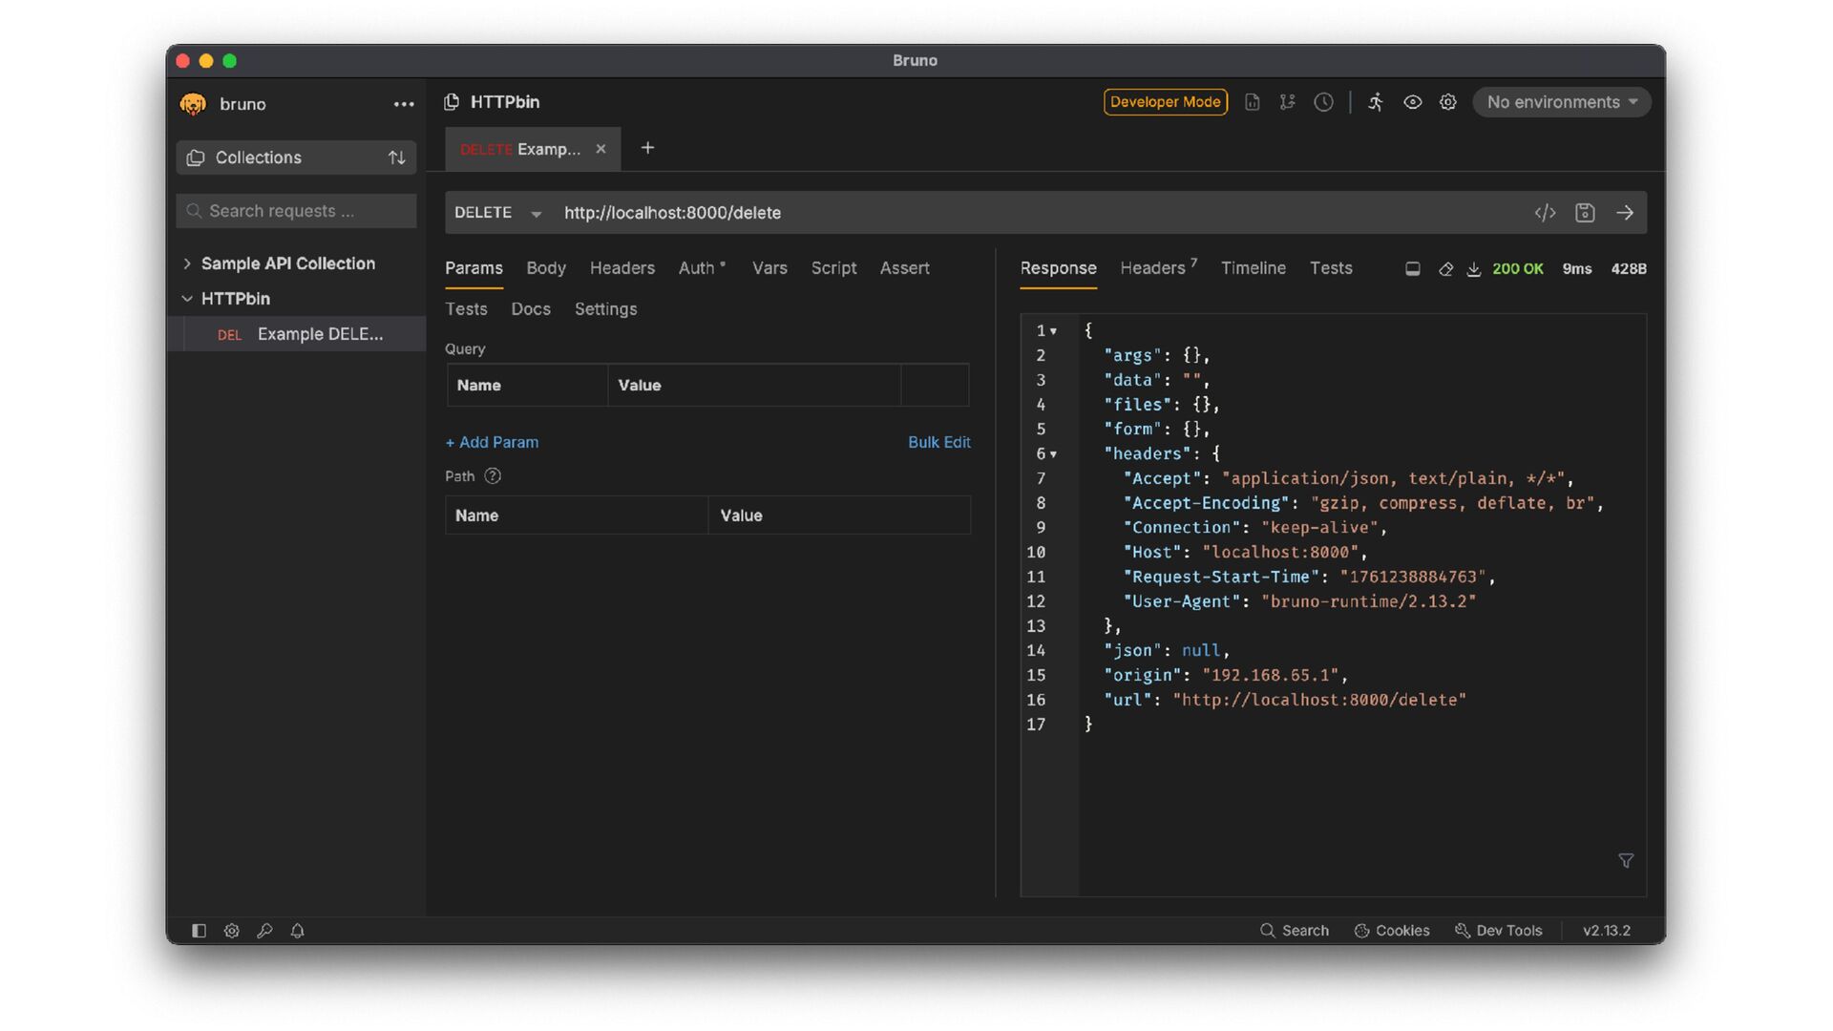Toggle the response pane layout icon

pos(1413,269)
